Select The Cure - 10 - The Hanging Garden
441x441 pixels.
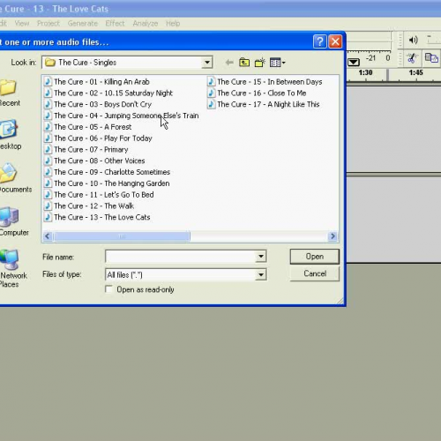(x=107, y=183)
